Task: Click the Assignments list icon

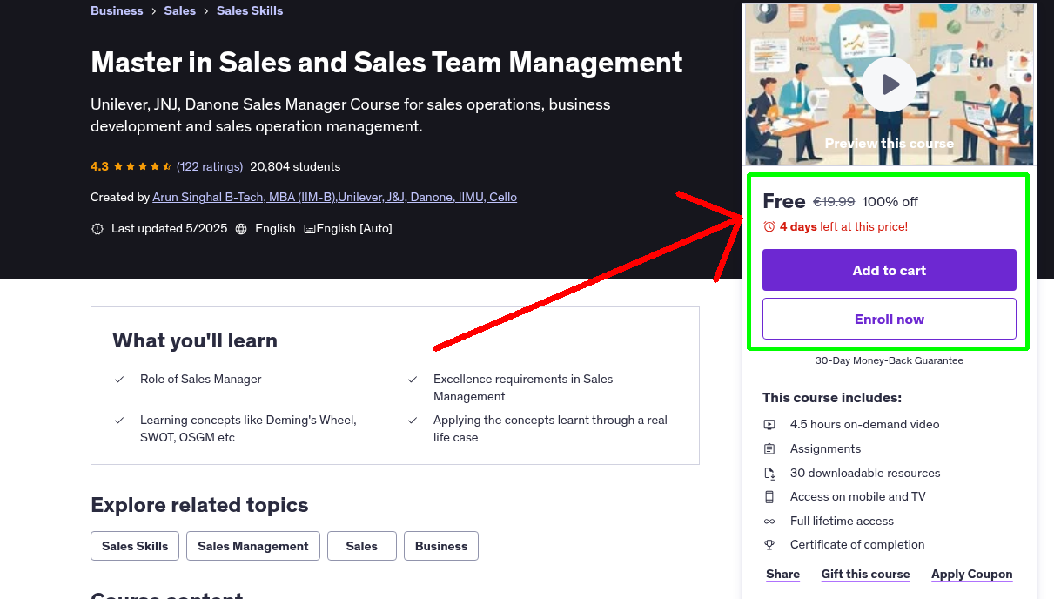Action: click(769, 449)
